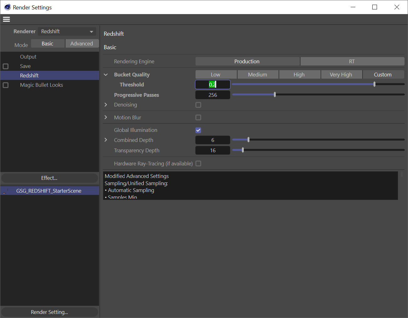Set Bucket Quality to Medium
This screenshot has height=318, width=408.
coord(258,75)
